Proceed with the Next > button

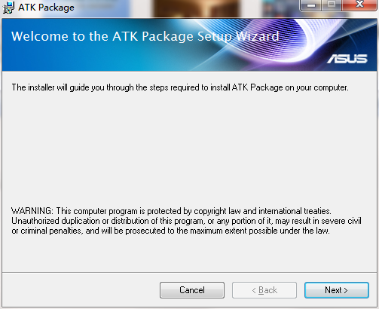pos(337,290)
